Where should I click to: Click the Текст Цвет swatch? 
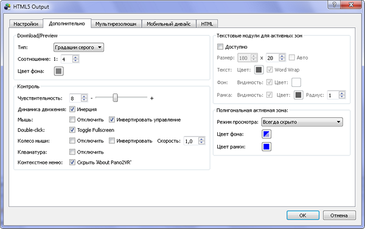point(259,70)
